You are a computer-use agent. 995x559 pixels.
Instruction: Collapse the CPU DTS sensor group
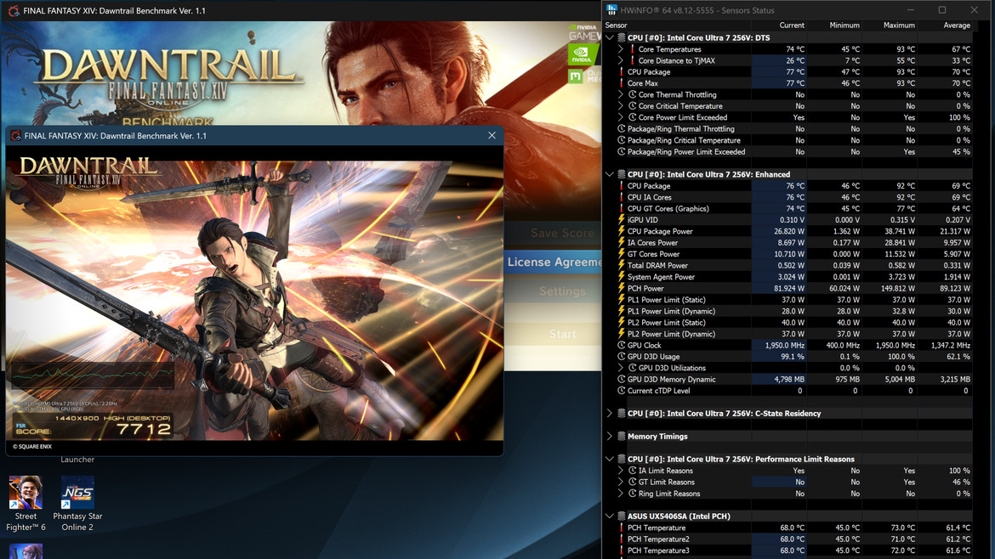[610, 38]
